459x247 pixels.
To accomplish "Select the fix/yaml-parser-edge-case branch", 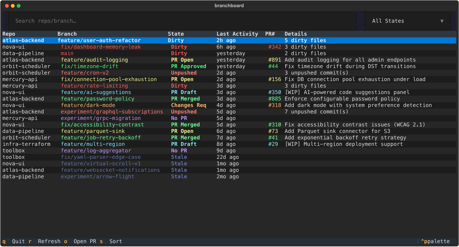I will pos(101,157).
